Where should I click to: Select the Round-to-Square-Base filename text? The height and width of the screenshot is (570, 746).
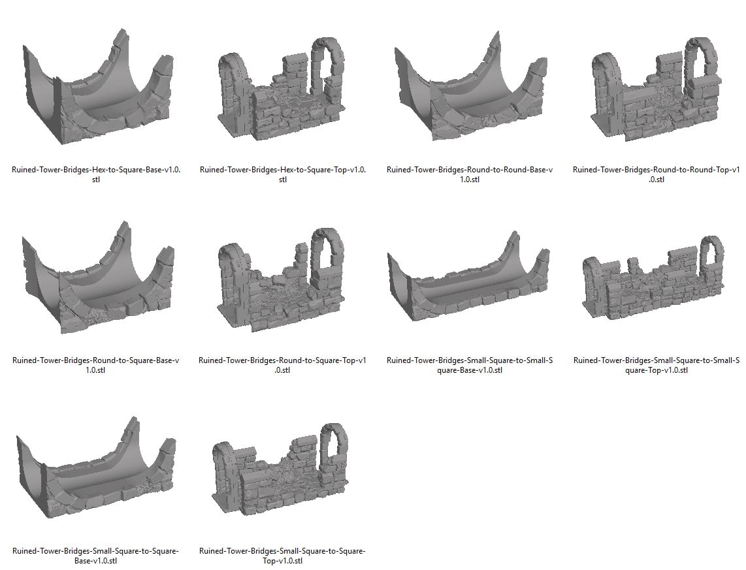pos(96,364)
